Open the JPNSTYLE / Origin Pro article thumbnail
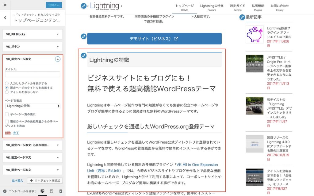 click(255, 64)
